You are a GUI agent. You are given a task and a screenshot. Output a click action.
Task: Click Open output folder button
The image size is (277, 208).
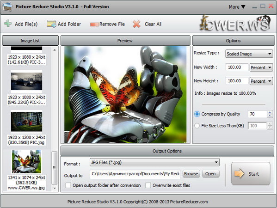[x=210, y=174]
